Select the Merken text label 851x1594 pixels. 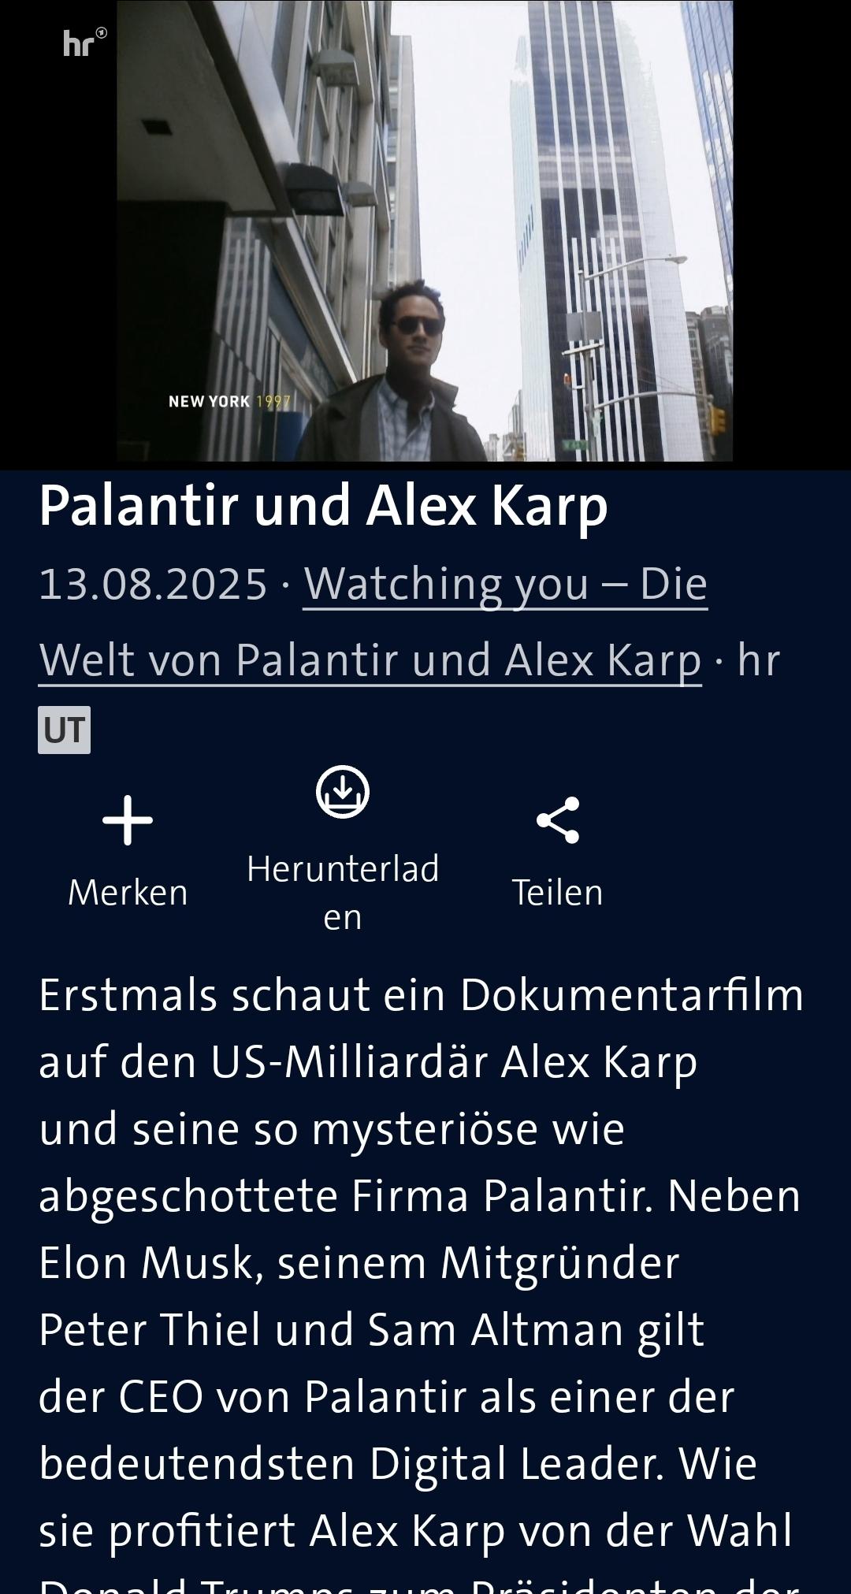click(128, 893)
